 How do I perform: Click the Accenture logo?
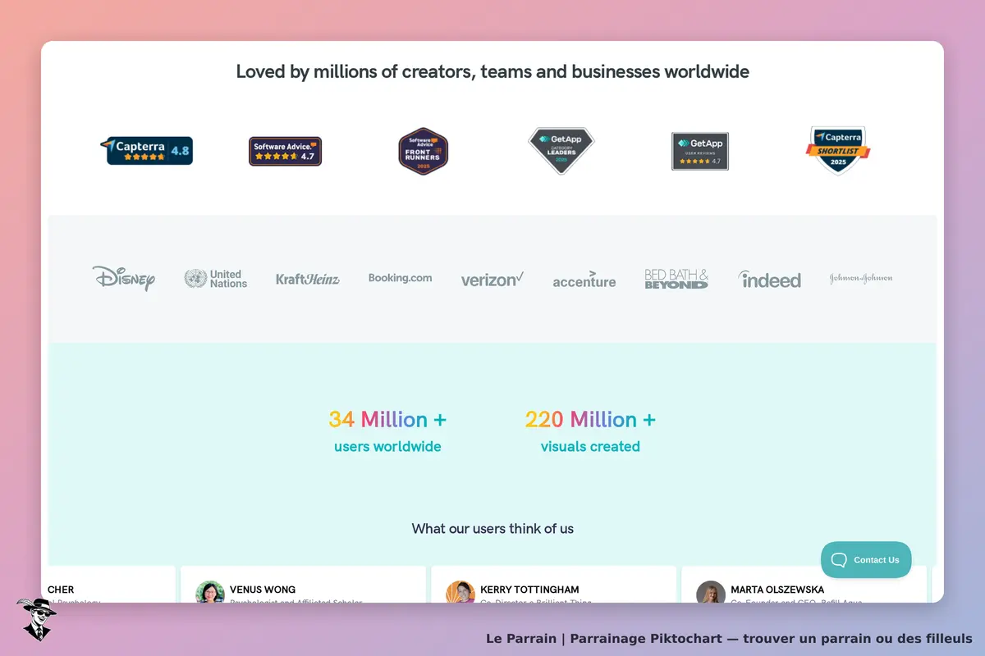[x=584, y=279]
